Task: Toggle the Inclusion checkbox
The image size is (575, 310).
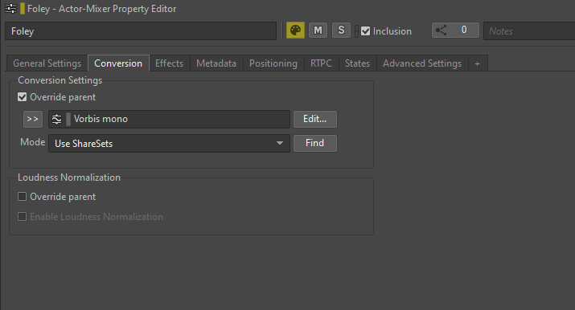Action: [365, 31]
